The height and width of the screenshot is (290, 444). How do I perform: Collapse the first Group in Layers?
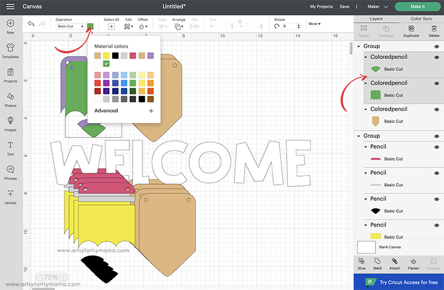coord(359,46)
